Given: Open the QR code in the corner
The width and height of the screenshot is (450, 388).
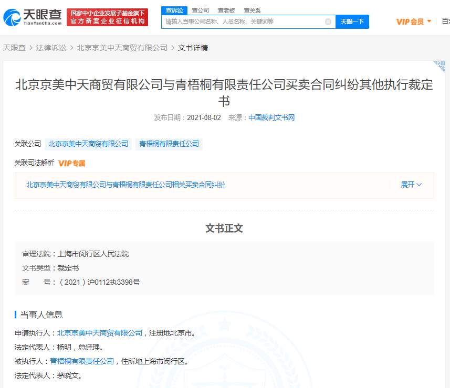Looking at the screenshot, I should click(440, 67).
